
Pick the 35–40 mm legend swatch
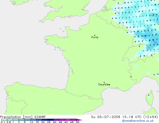[62, 120]
